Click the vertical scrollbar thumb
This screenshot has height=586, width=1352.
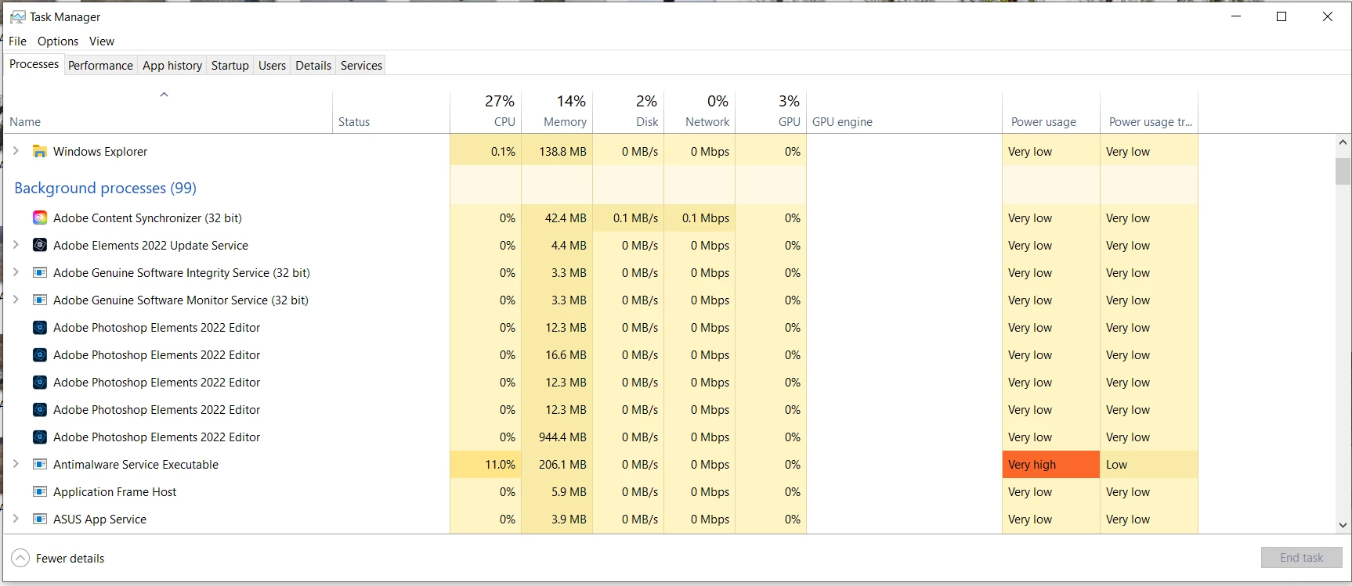point(1343,171)
